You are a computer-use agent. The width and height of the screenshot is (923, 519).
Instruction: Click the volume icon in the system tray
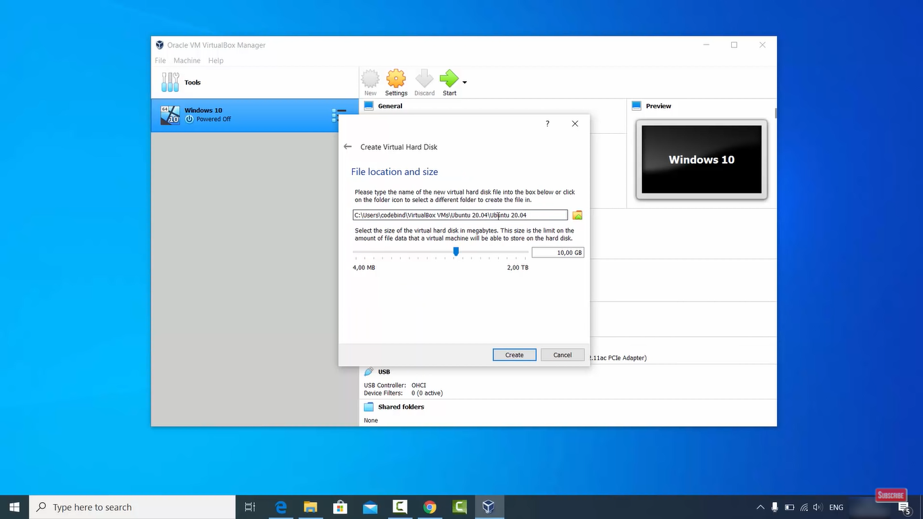point(818,508)
